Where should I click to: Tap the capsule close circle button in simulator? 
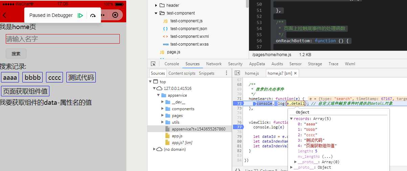(x=115, y=15)
